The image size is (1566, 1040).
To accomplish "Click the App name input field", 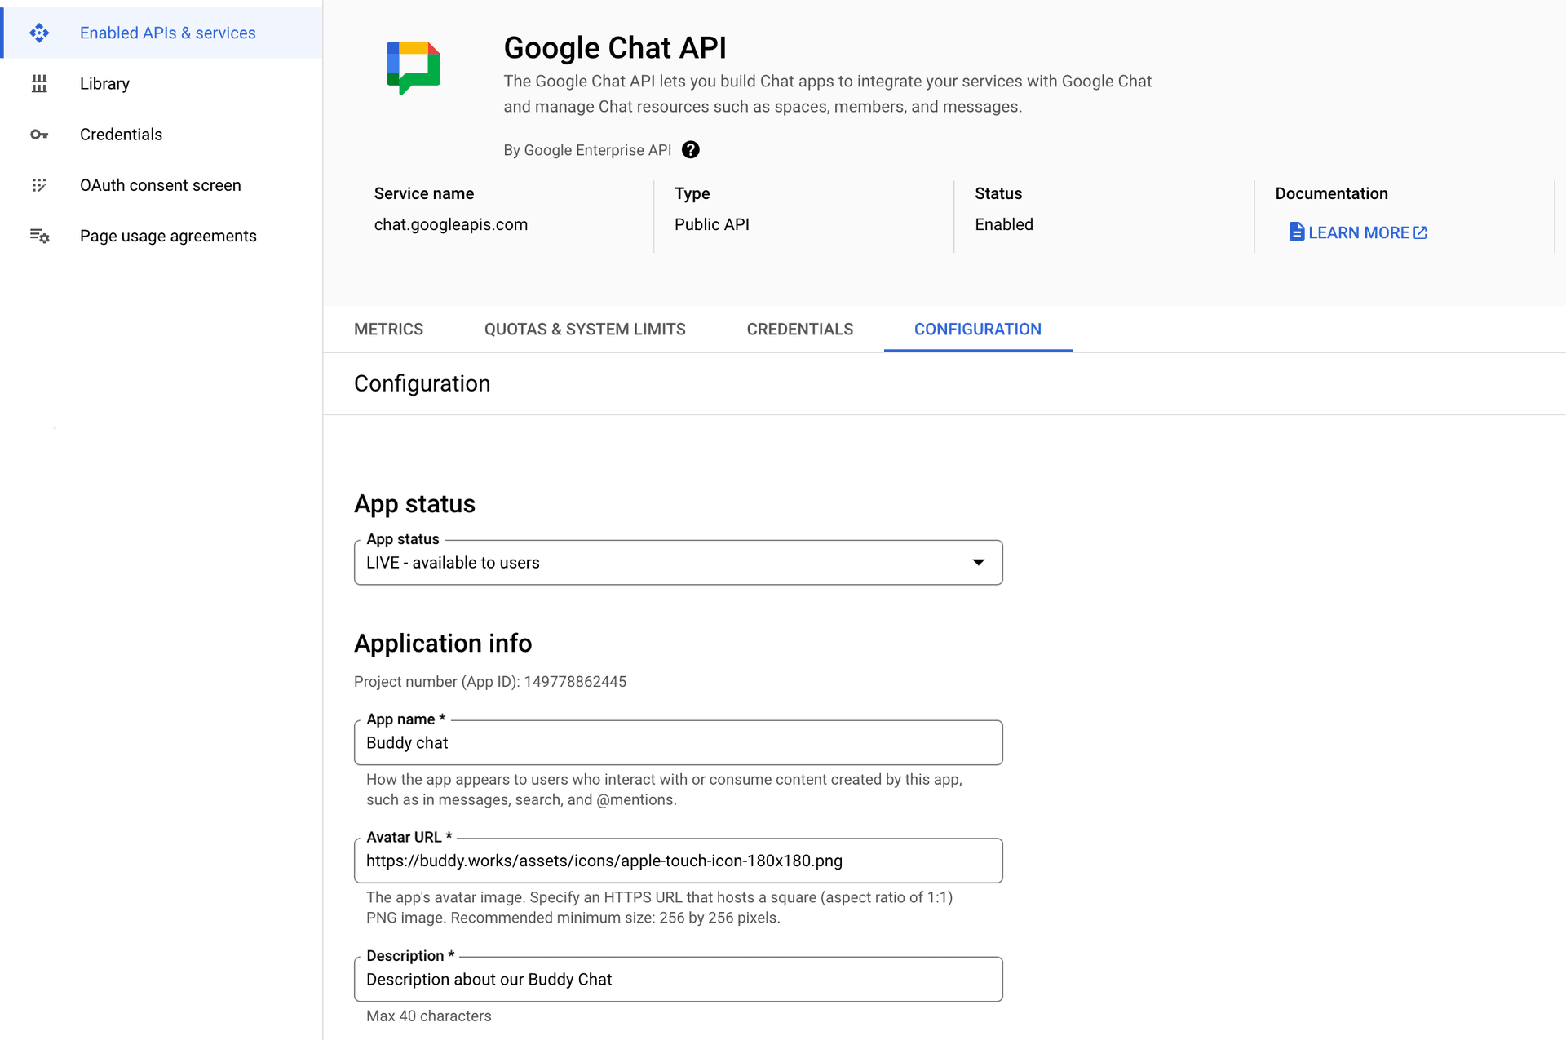I will coord(678,743).
